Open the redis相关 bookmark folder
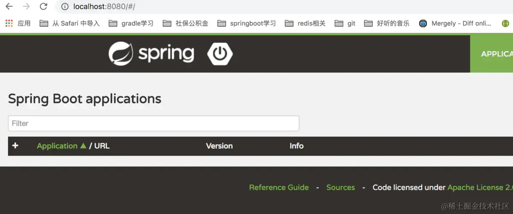 [305, 23]
